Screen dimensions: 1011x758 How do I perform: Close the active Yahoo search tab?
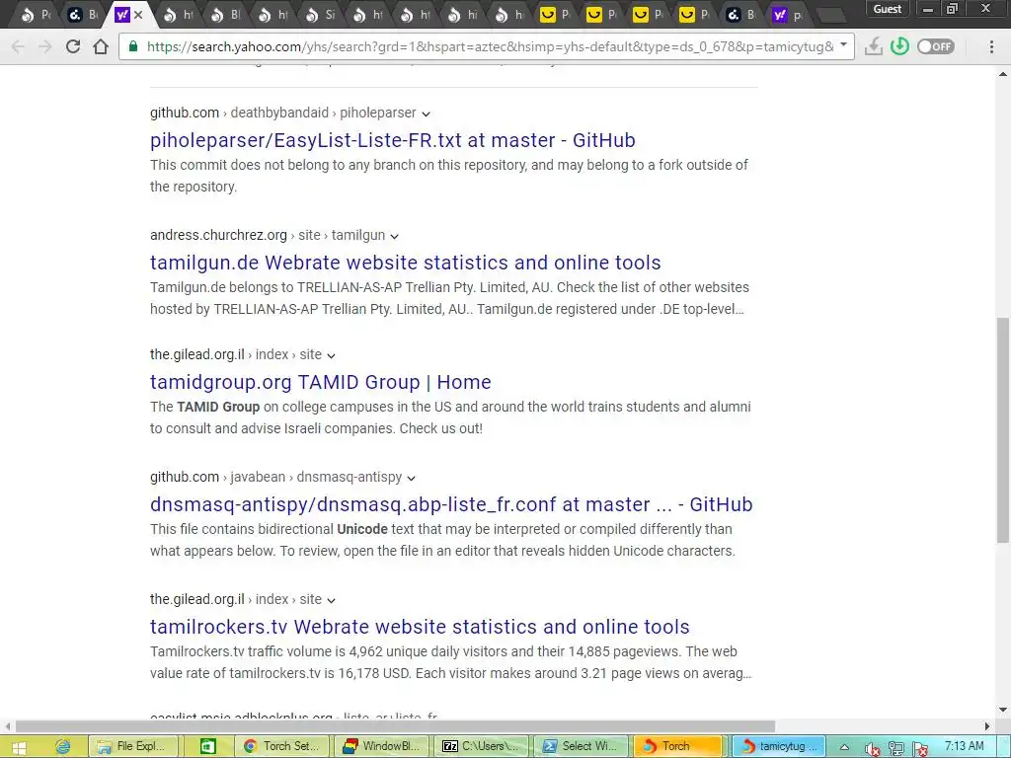tap(138, 14)
